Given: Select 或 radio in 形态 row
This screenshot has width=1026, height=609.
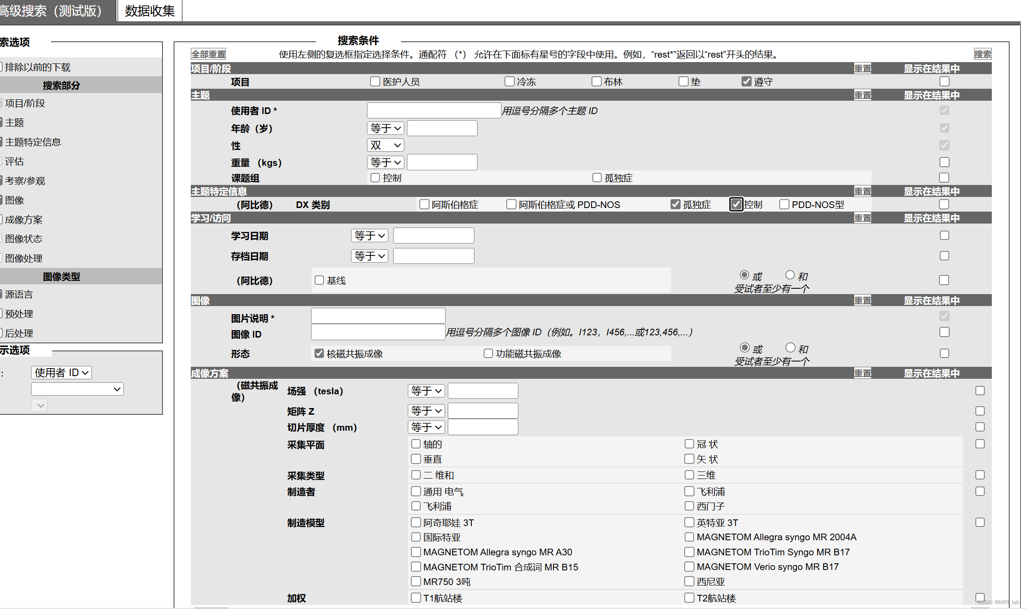Looking at the screenshot, I should coord(745,348).
